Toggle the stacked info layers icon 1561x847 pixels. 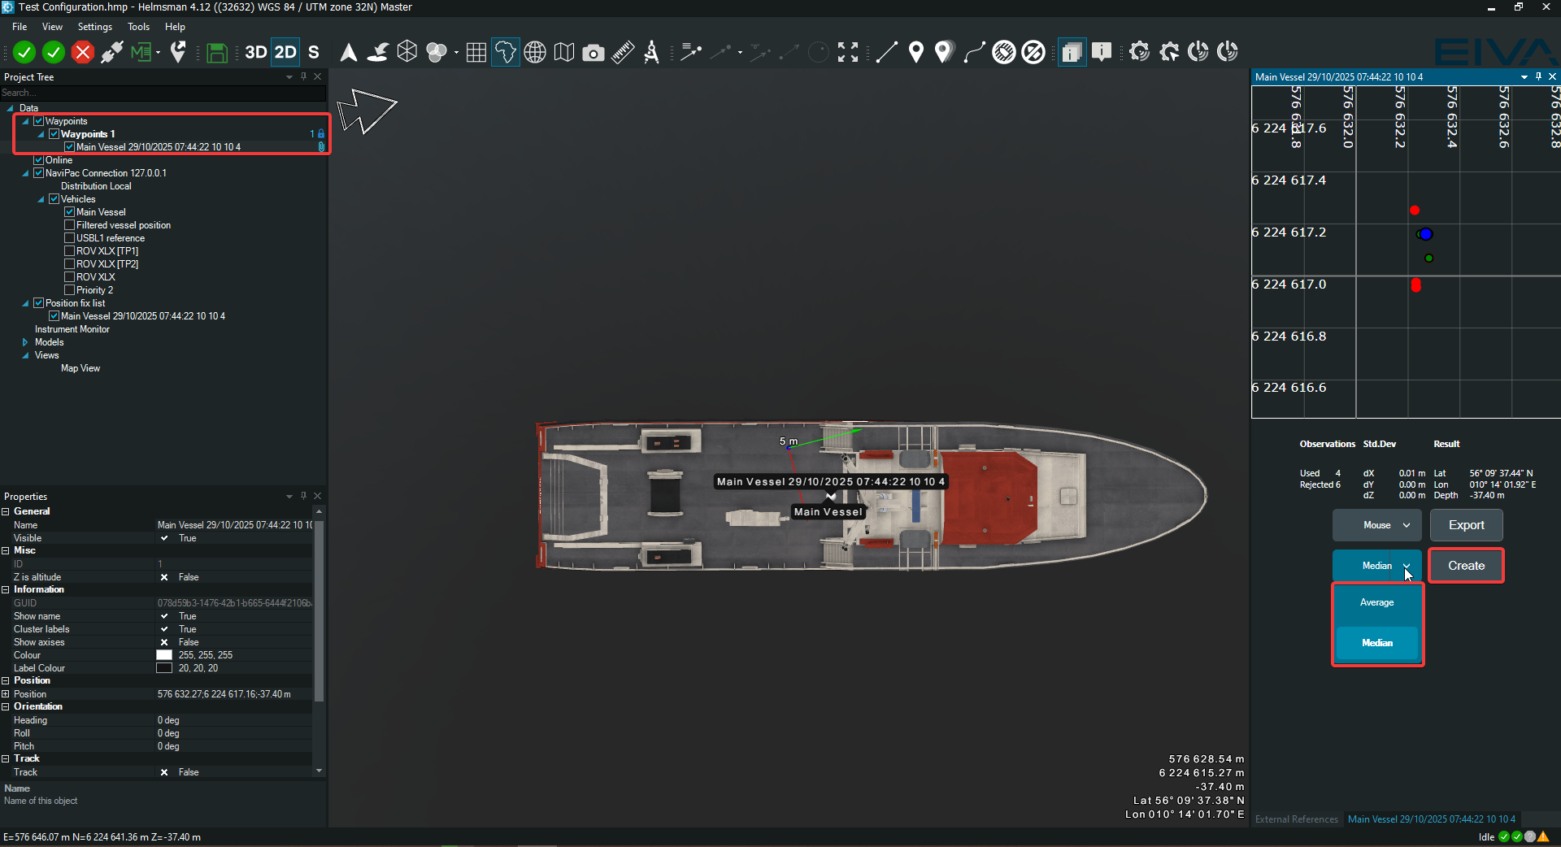[x=1072, y=53]
